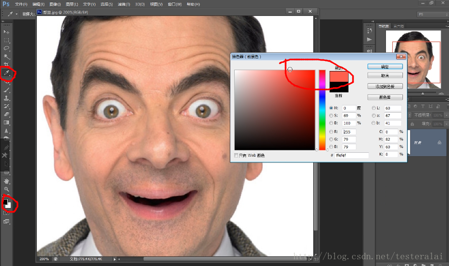Viewport: 449px width, 266px height.
Task: Open the Actions panel play icon
Action: click(369, 40)
